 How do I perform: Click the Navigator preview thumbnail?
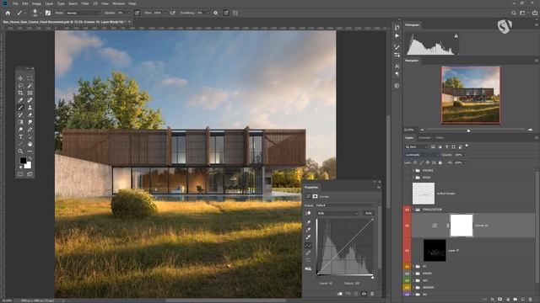point(471,95)
